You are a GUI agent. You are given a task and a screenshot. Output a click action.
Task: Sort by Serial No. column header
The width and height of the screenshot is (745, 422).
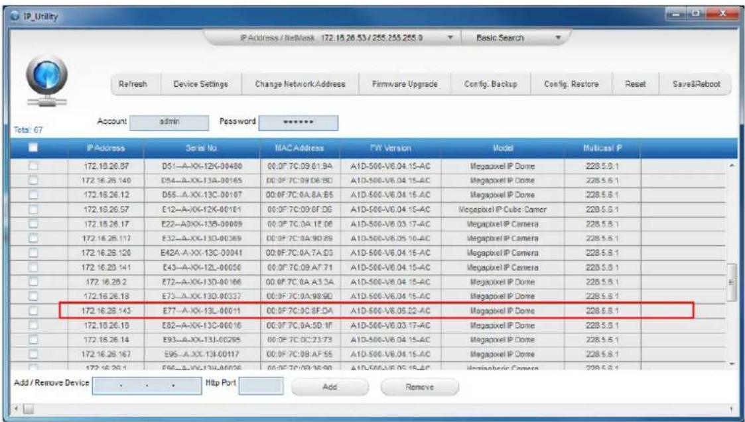(202, 148)
